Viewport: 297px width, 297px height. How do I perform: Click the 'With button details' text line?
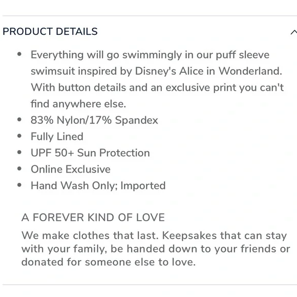point(157,88)
